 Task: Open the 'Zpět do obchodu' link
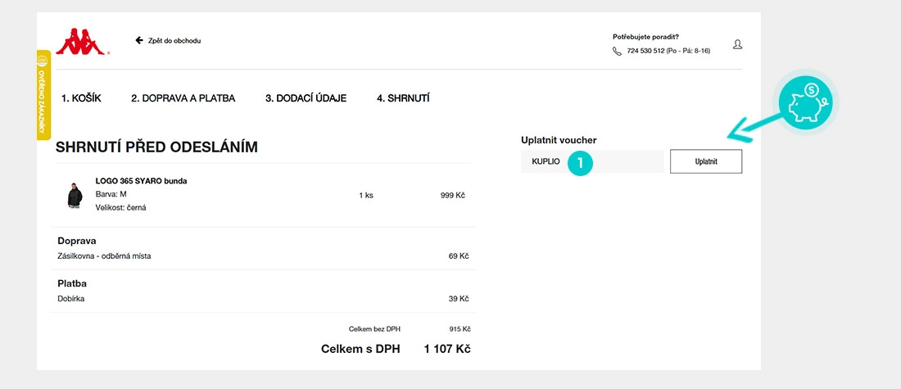click(x=174, y=40)
